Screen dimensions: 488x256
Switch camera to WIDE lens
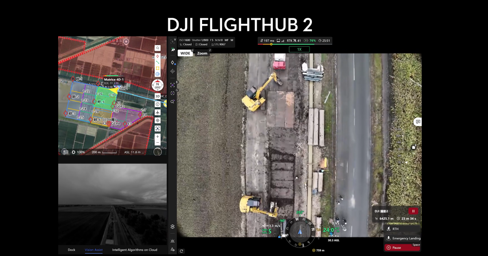point(185,53)
